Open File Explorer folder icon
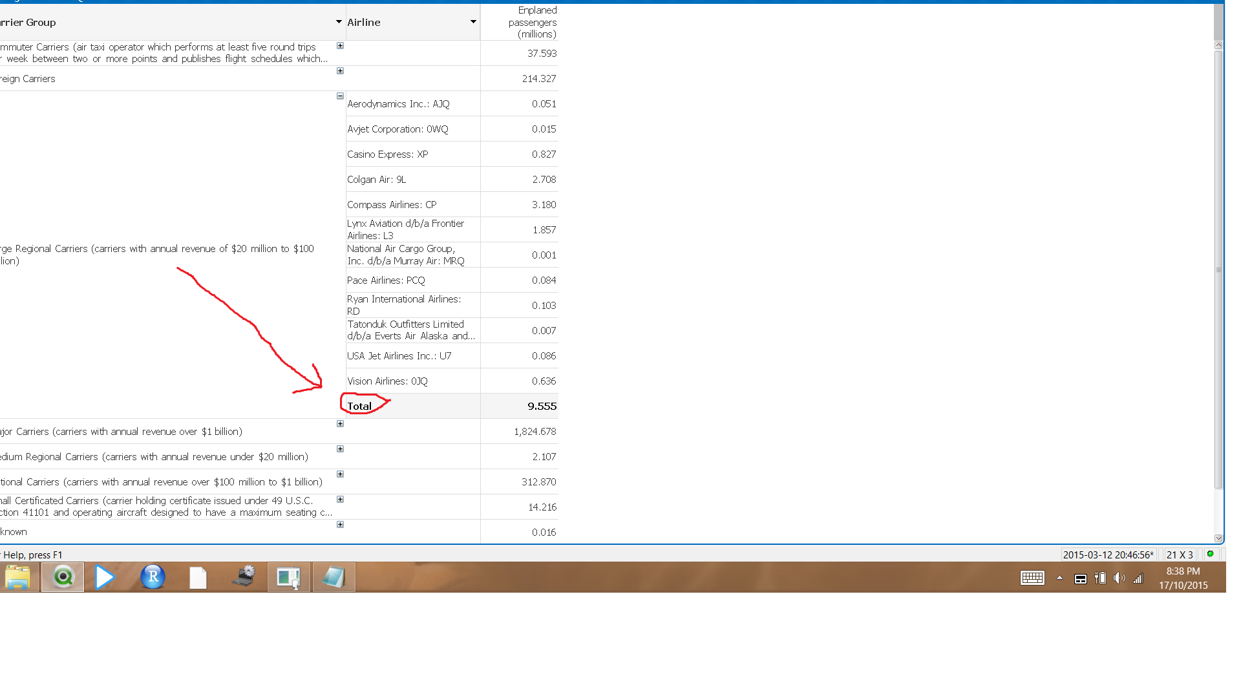1241x698 pixels. point(17,576)
